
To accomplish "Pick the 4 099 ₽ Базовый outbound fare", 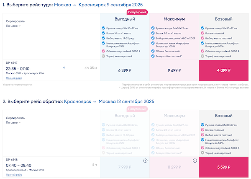I will click(223, 70).
